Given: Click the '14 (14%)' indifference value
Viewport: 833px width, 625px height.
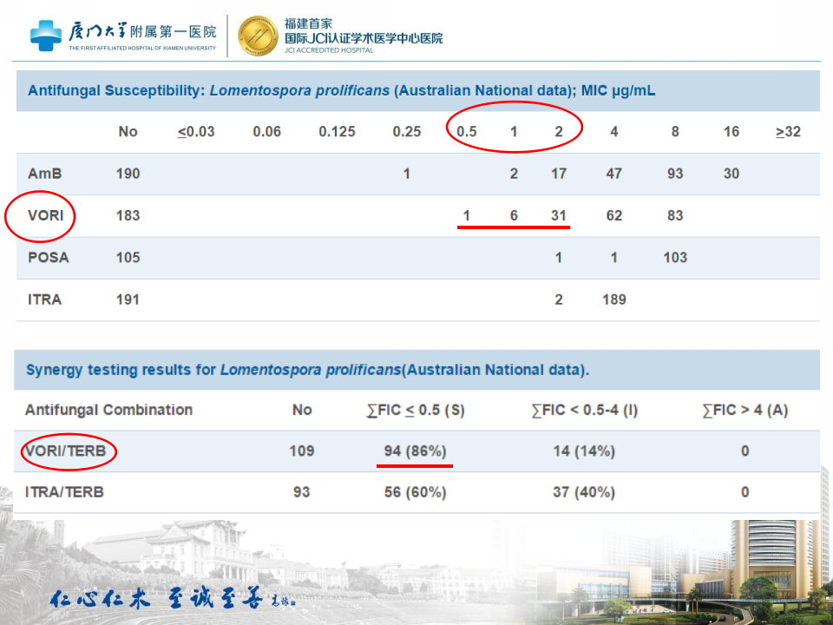Looking at the screenshot, I should (584, 451).
